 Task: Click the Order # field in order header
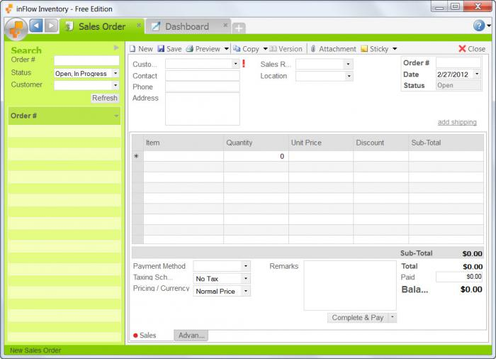point(458,62)
